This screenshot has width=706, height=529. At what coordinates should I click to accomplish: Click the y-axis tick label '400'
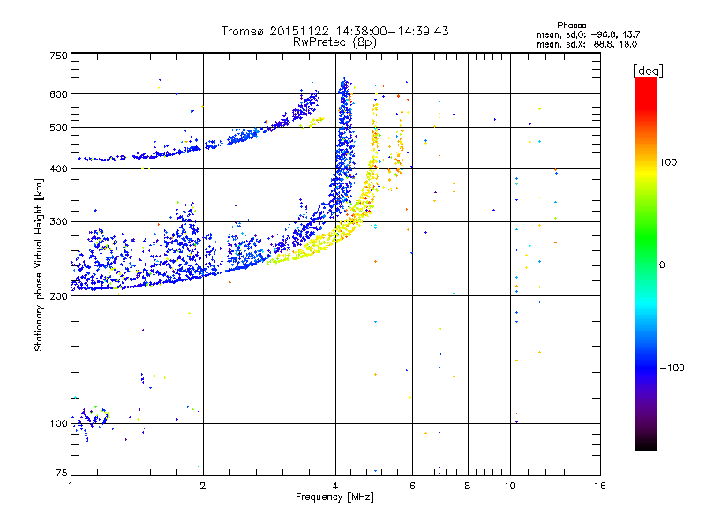58,168
